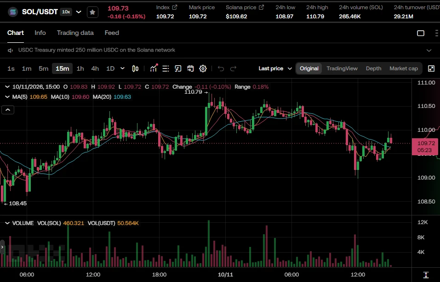Screen dimensions: 440x282
Task: Select the 1h timeframe
Action: coord(80,68)
